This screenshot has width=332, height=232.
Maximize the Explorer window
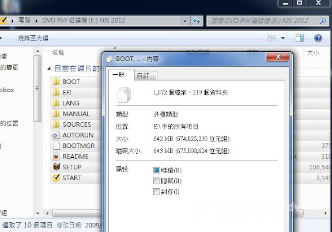tap(299, 3)
